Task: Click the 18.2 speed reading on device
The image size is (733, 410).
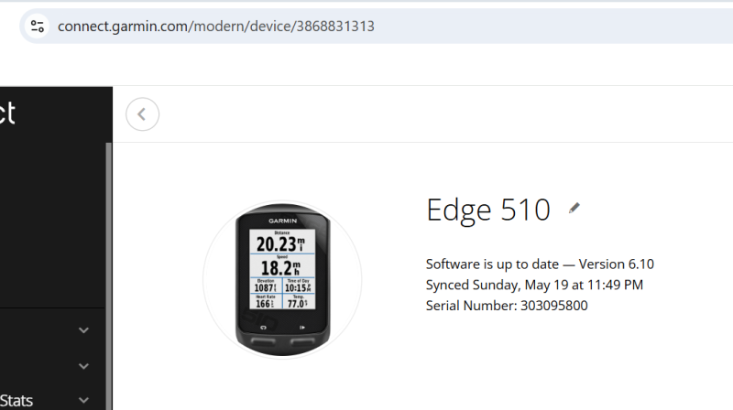Action: coord(280,267)
